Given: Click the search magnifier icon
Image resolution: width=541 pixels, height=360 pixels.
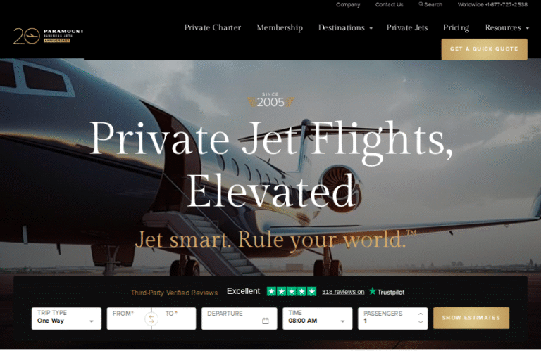Looking at the screenshot, I should click(421, 4).
